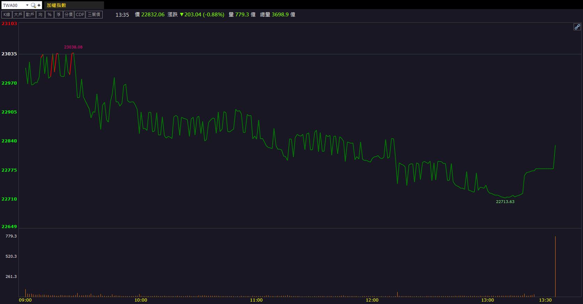Click the 23103 upper price axis label

point(9,24)
